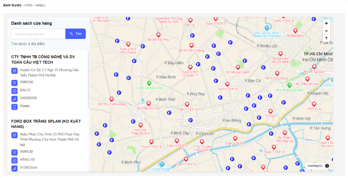Open the VietMapGL attribution info icon
Screen dimensions: 348x178
[327, 166]
